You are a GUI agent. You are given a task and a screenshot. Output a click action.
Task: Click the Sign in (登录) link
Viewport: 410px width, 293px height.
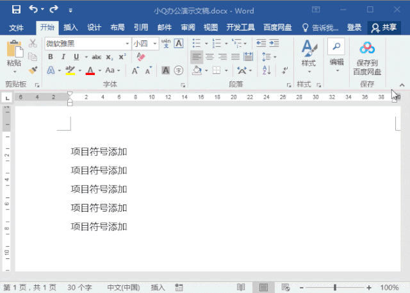point(354,28)
